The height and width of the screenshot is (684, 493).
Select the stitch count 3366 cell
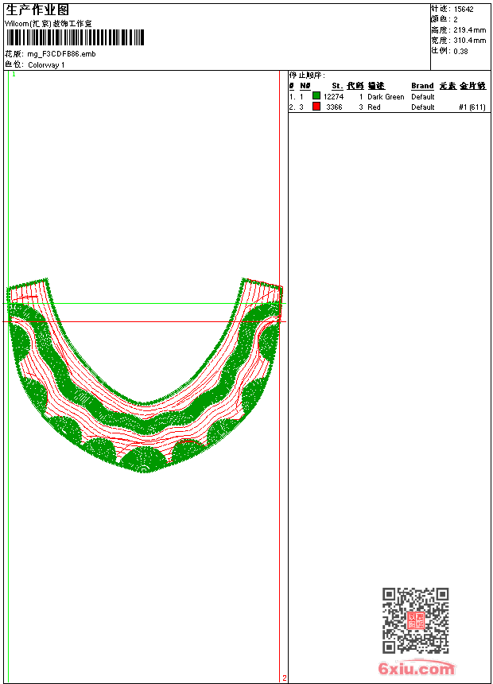point(334,107)
